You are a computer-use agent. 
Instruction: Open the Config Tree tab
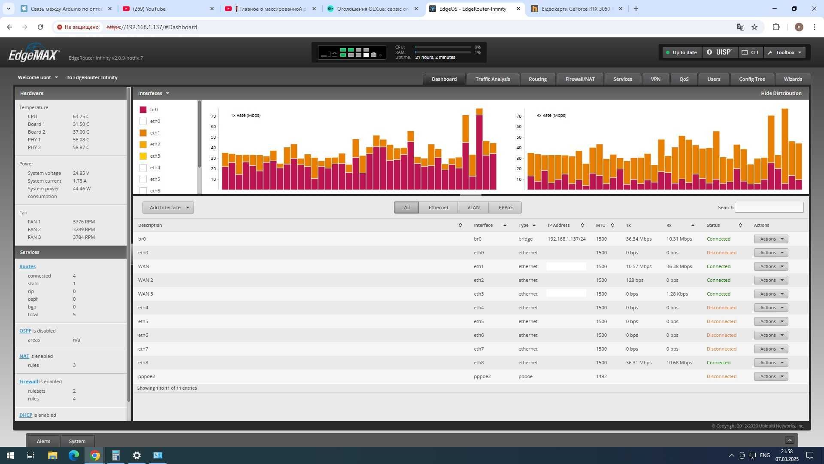click(x=751, y=79)
